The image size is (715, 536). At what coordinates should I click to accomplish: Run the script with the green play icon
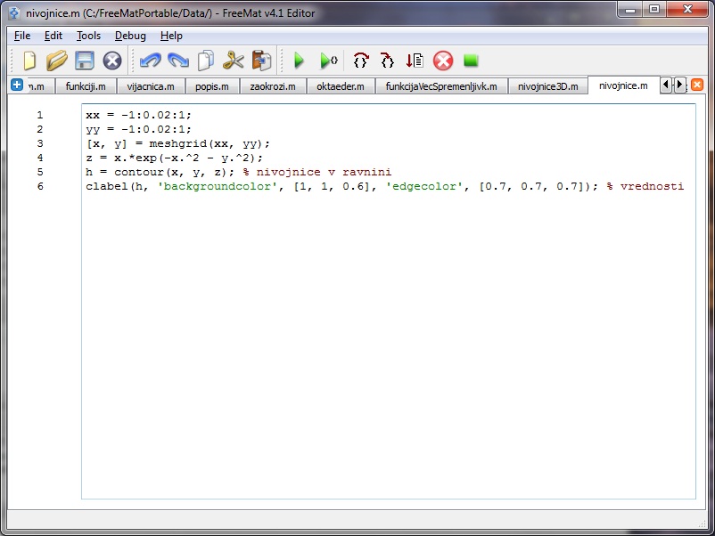point(300,61)
